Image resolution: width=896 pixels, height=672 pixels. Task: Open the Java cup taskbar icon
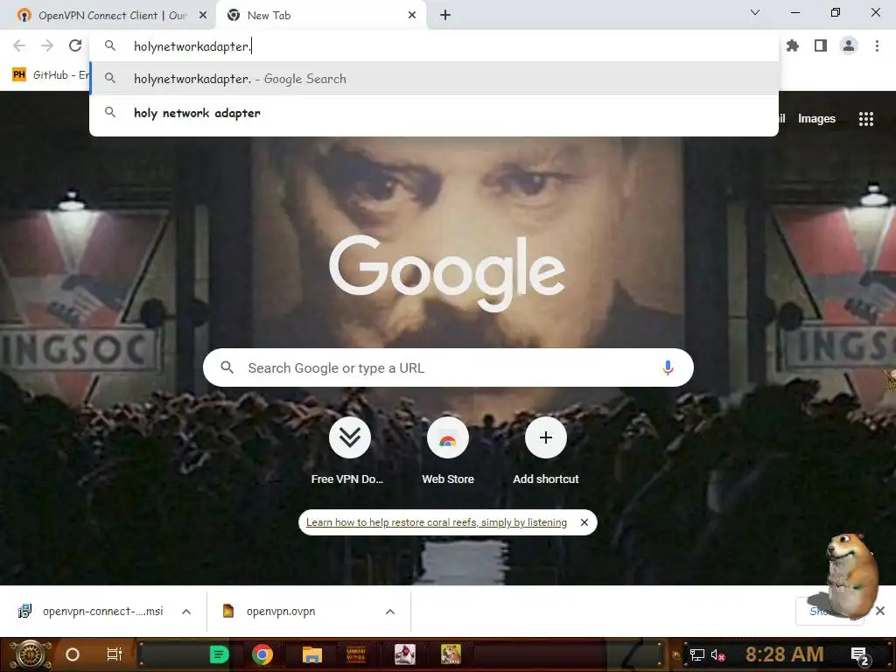pyautogui.click(x=405, y=654)
